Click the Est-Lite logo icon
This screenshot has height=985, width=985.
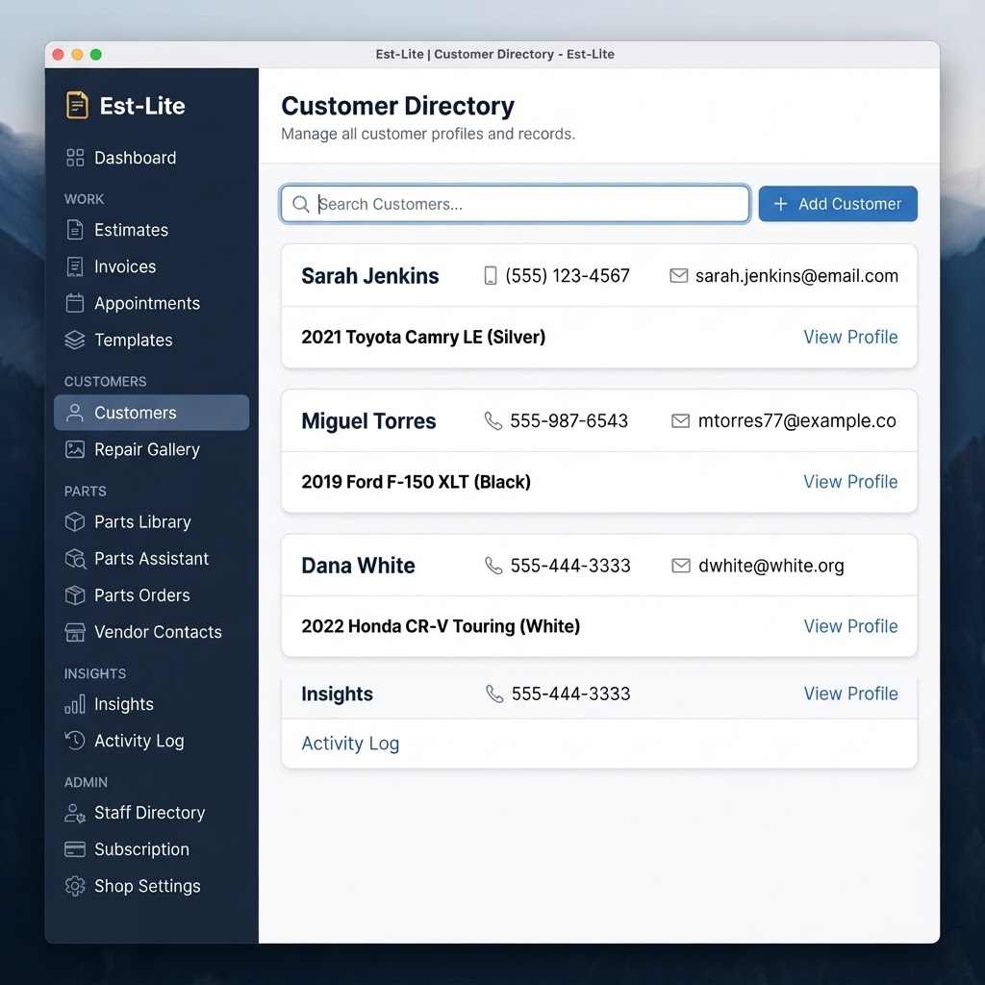click(x=77, y=105)
